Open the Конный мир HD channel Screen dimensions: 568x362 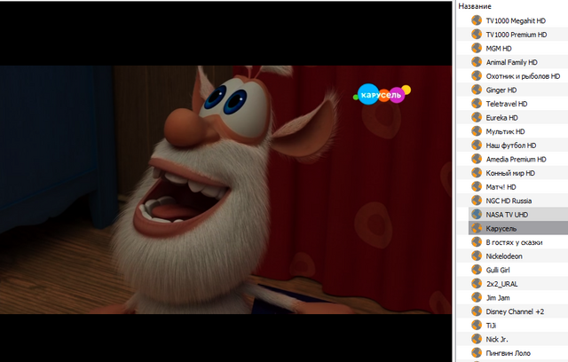510,173
